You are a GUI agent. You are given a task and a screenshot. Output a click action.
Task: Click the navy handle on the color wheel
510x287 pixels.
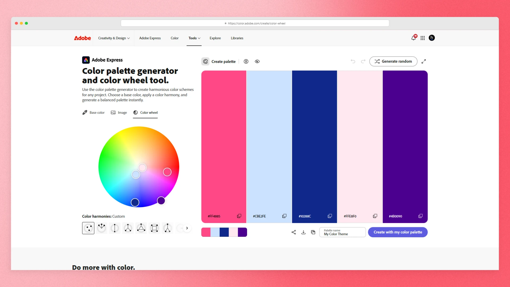(x=135, y=202)
